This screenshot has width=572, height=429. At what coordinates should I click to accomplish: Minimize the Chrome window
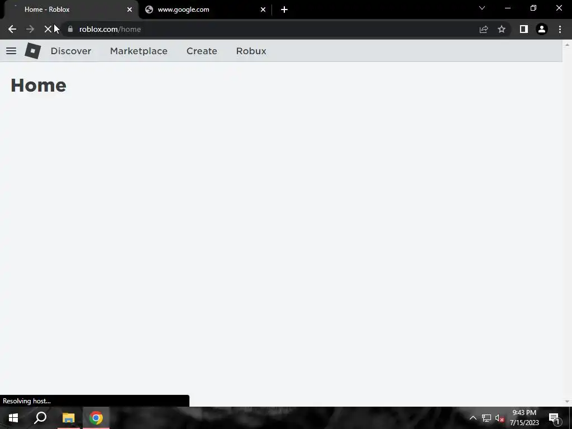[508, 8]
